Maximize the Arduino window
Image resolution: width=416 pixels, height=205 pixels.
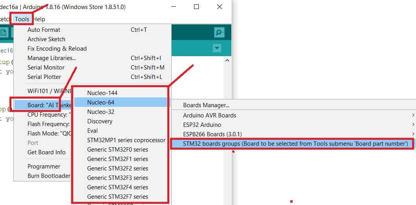pyautogui.click(x=196, y=7)
